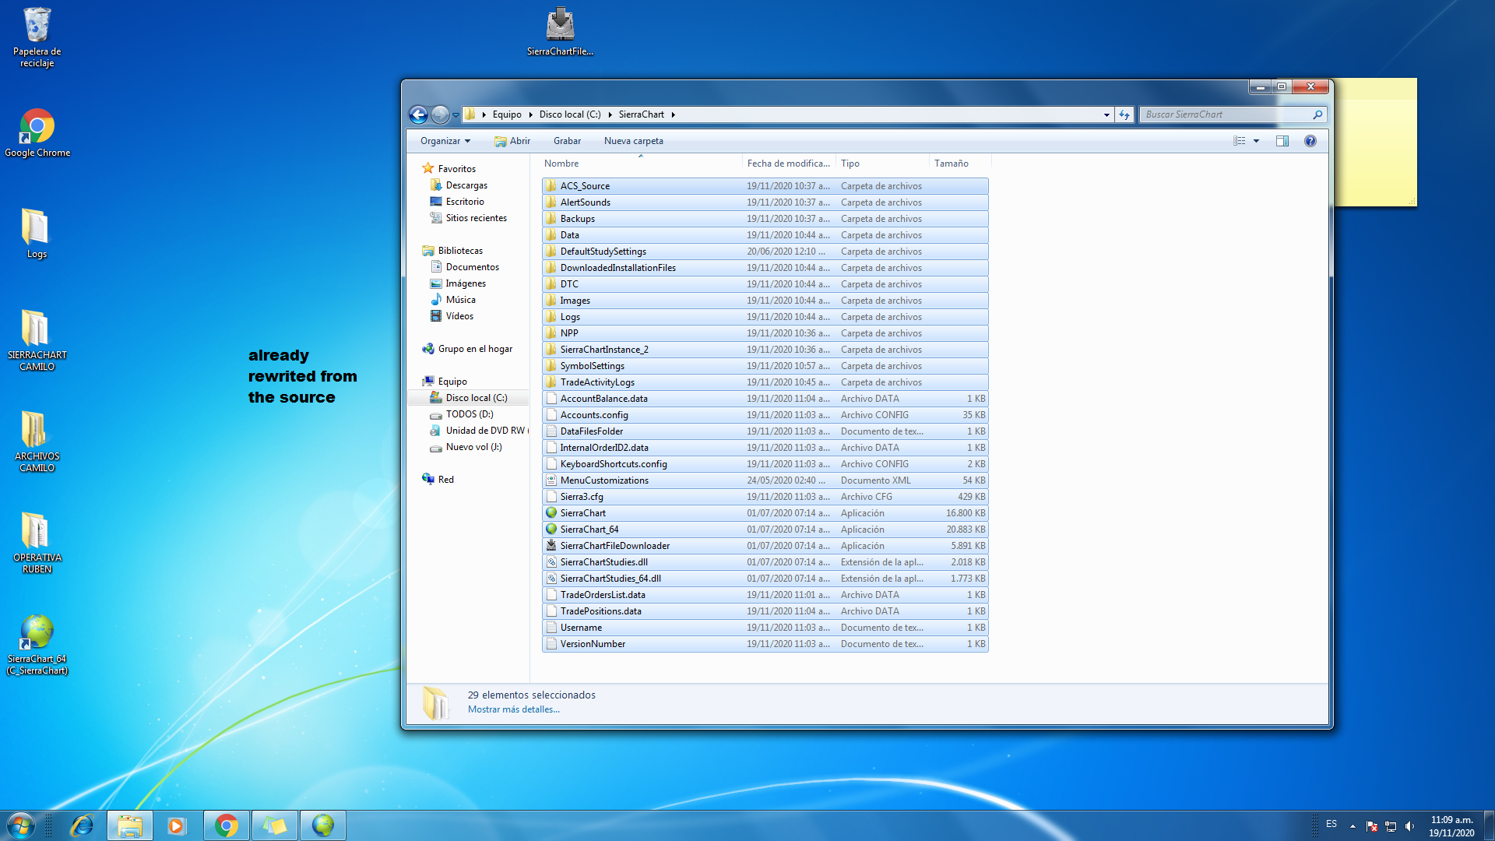Click the Explorer back navigation arrow
Screen dimensions: 1495x841
coord(418,114)
